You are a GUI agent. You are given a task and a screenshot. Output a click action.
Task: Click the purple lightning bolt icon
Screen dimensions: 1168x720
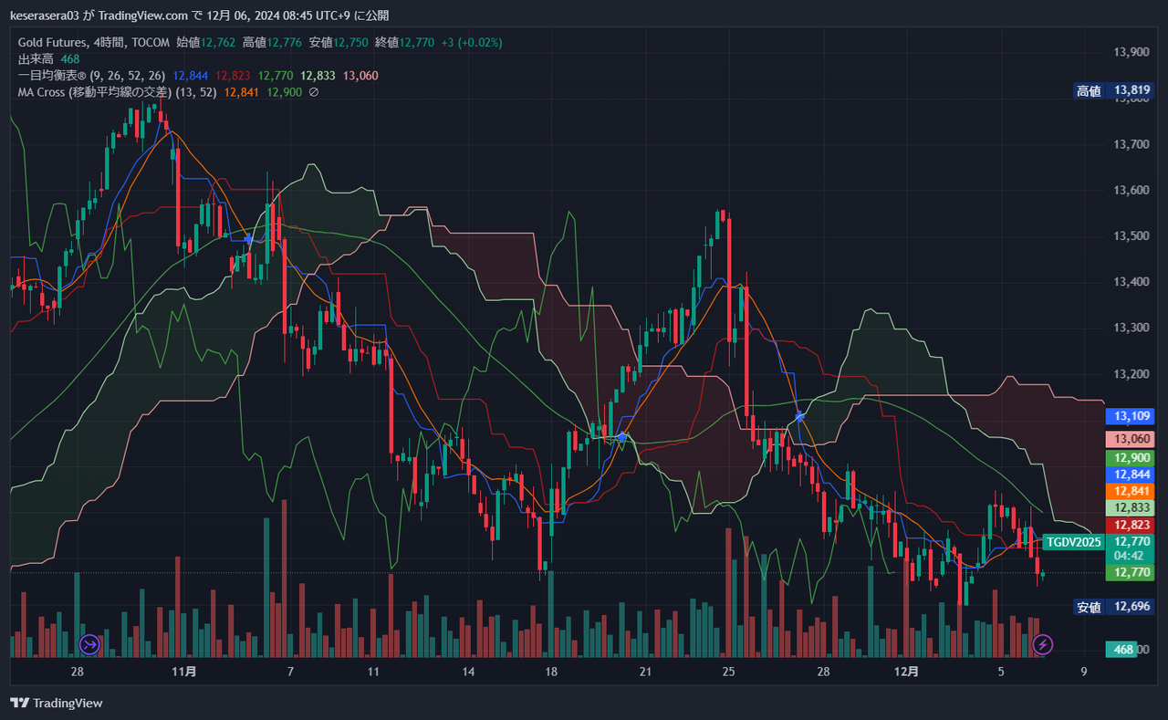coord(1042,645)
